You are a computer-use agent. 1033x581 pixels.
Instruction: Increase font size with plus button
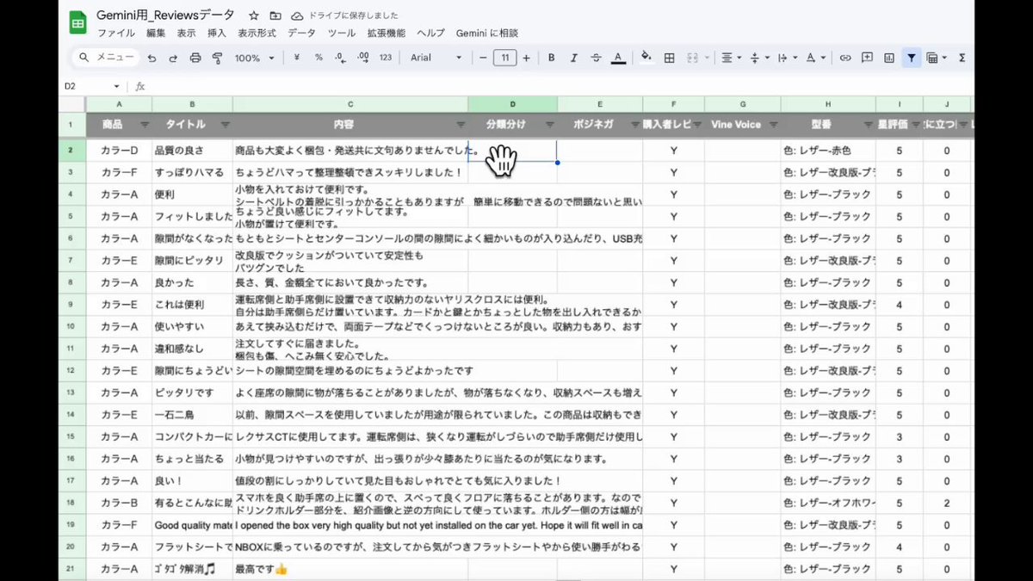coord(526,58)
